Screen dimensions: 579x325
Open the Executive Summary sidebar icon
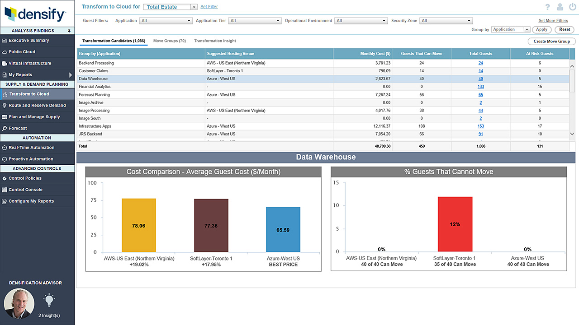coord(5,41)
